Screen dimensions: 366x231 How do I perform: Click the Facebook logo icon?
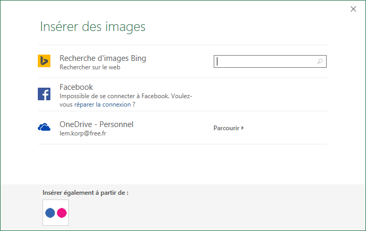coord(44,94)
